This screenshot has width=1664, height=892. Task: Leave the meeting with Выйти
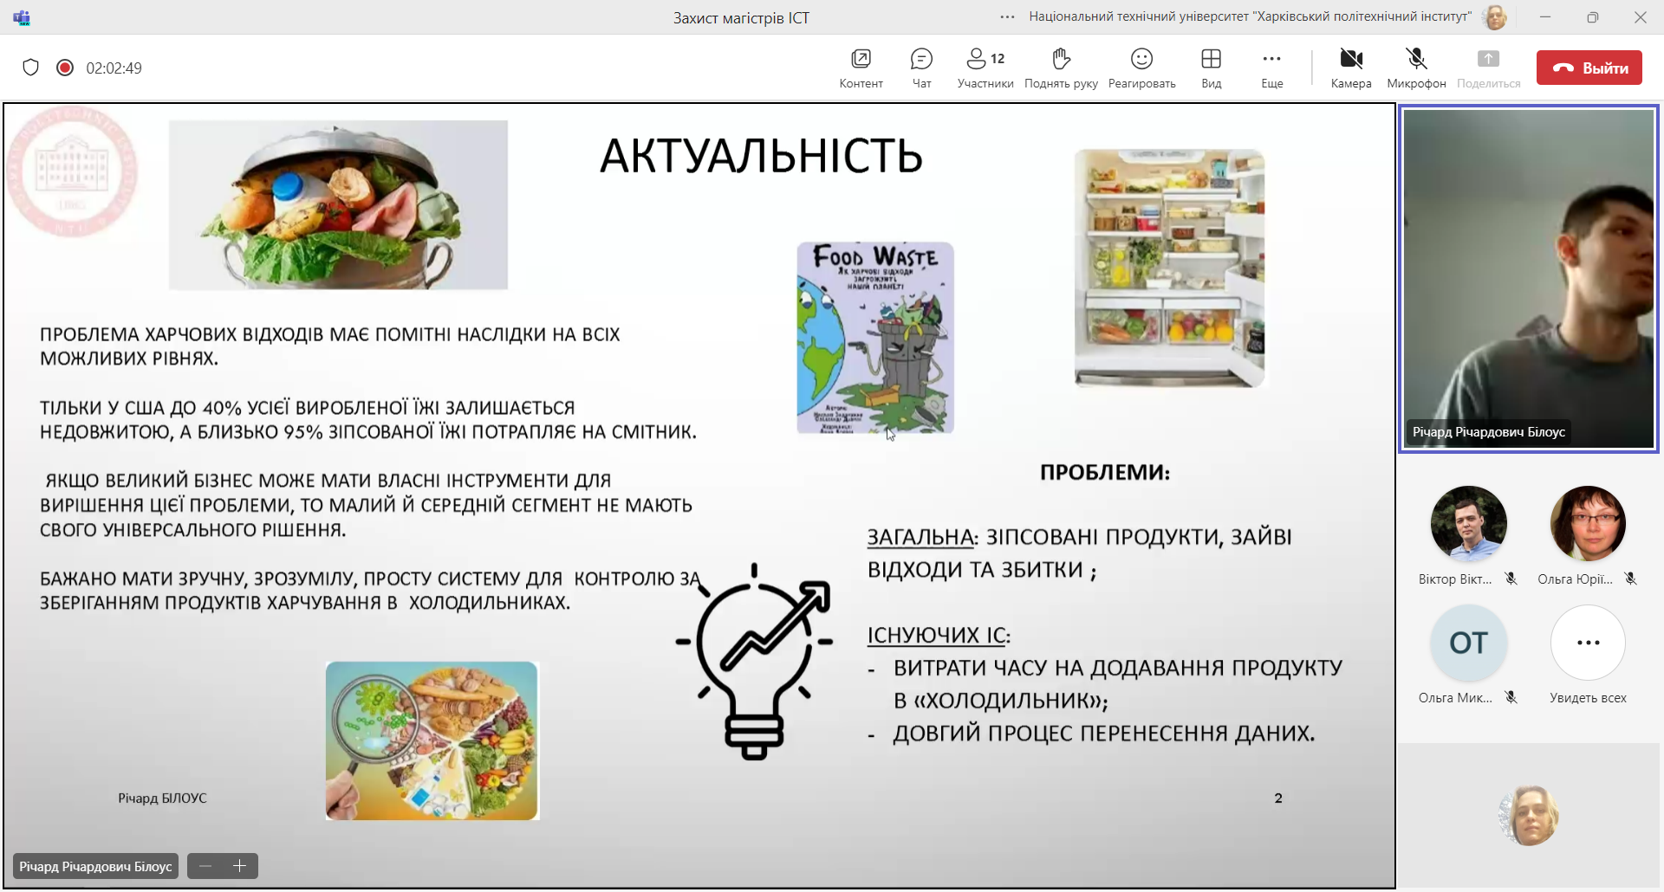(x=1589, y=68)
